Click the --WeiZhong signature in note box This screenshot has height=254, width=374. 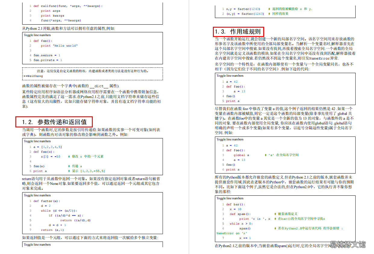point(33,76)
